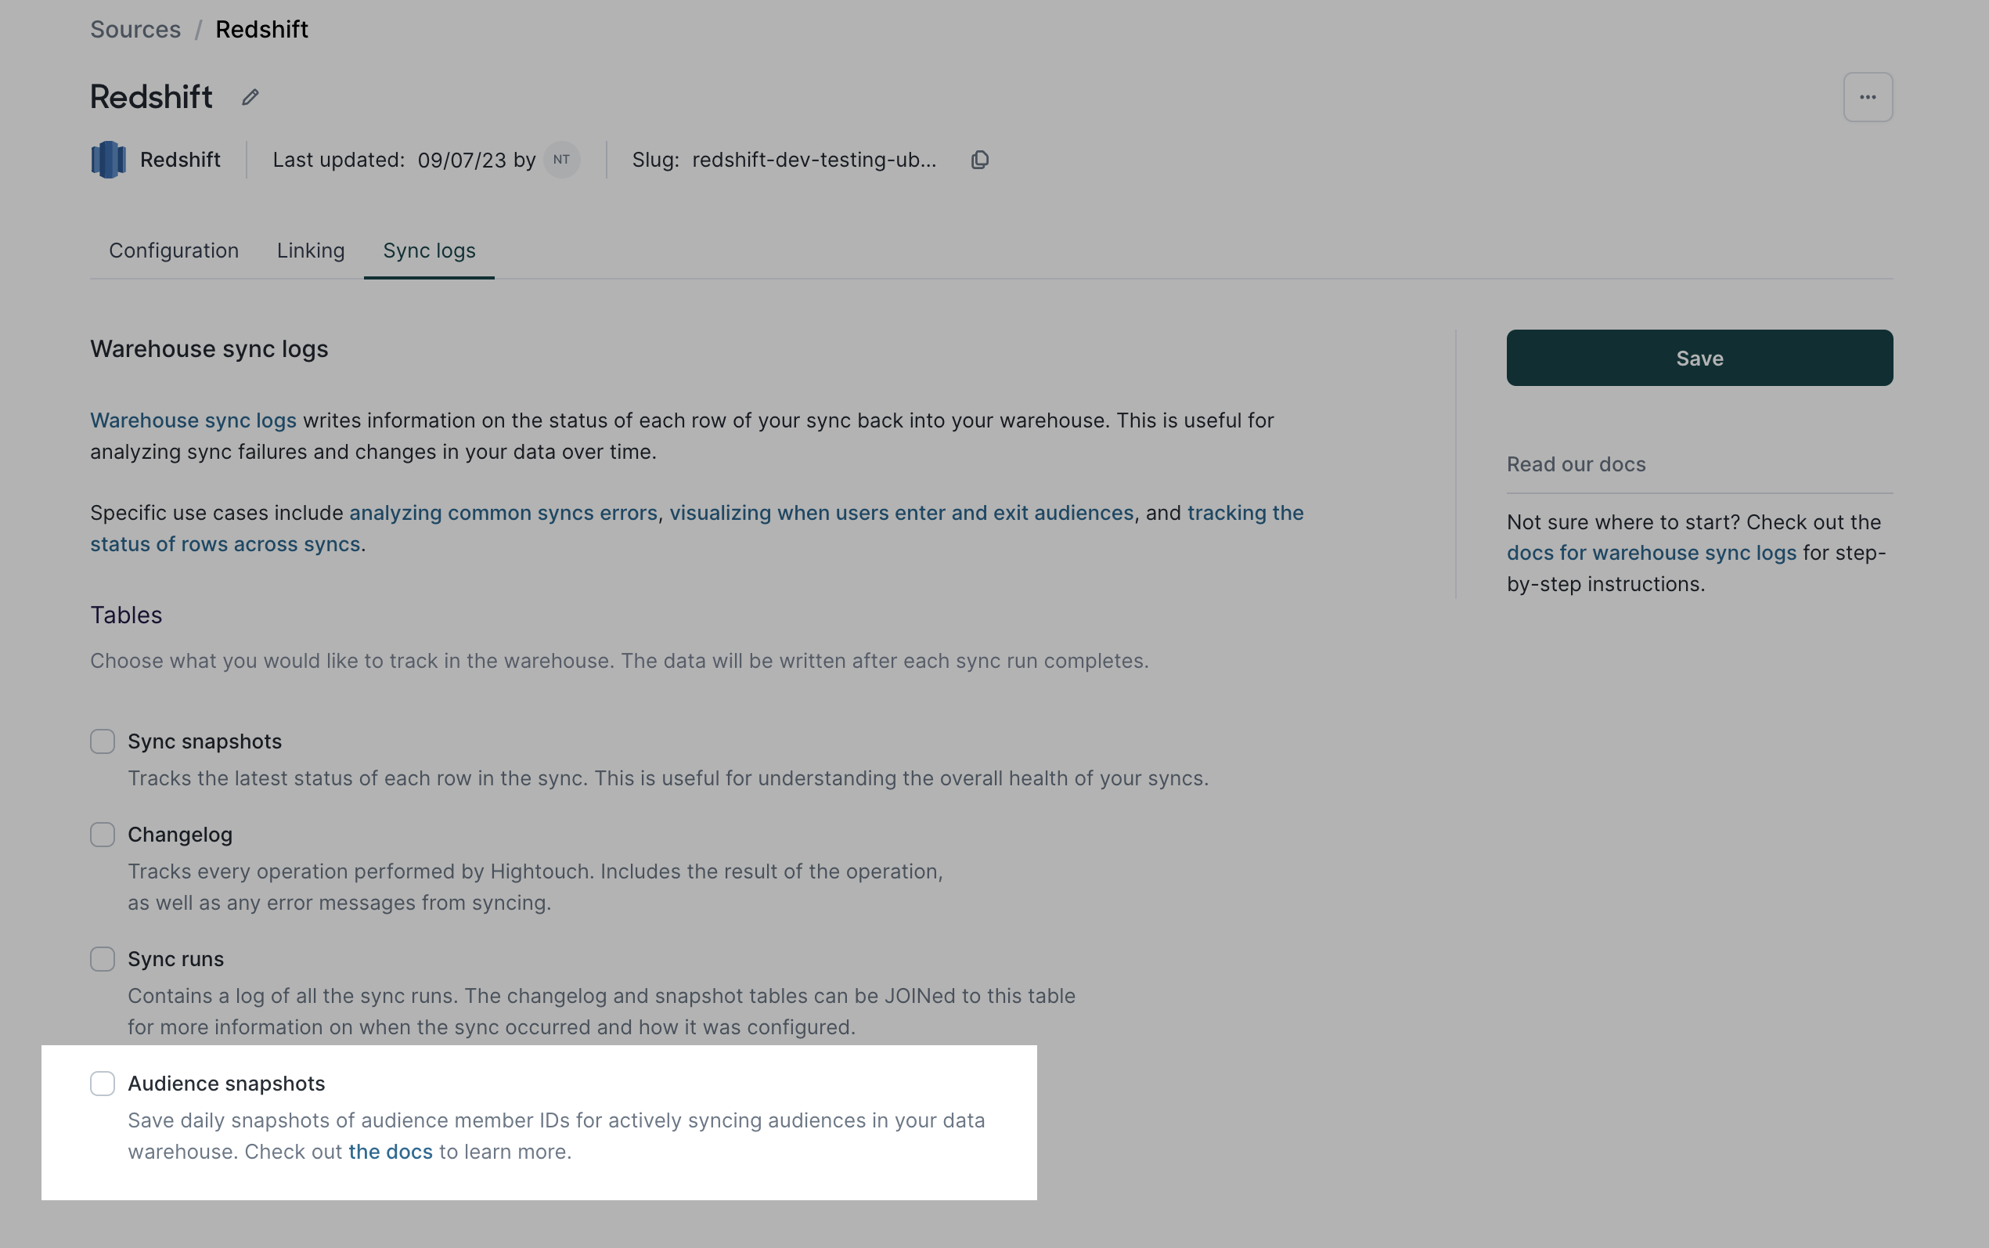Click the slug text redshift-dev-testing-ub...
Image resolution: width=1989 pixels, height=1248 pixels.
point(814,161)
